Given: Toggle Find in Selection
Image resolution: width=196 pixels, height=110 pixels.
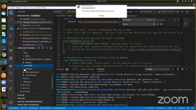Looking at the screenshot, I should [175, 20].
